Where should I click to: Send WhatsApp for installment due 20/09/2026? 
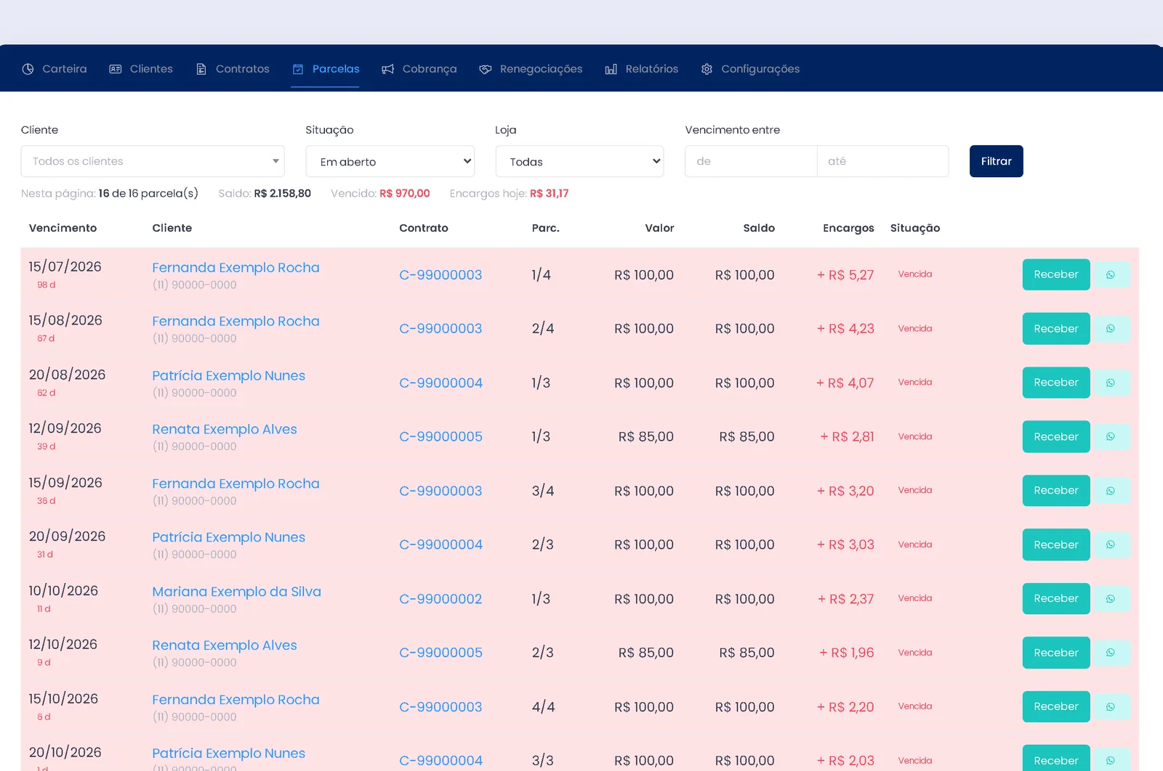(1111, 544)
